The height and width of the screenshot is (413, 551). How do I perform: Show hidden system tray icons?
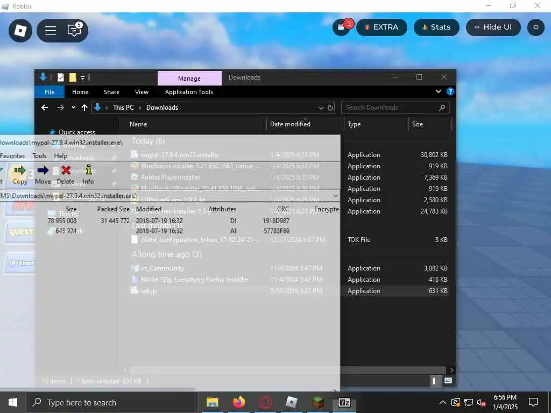click(x=442, y=402)
